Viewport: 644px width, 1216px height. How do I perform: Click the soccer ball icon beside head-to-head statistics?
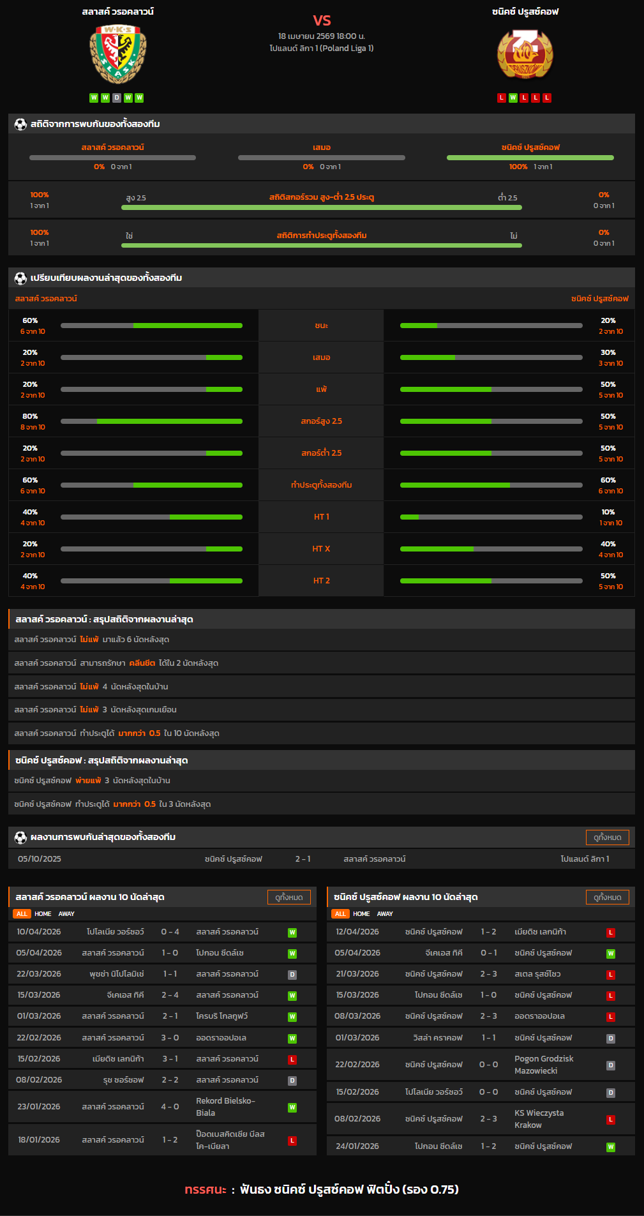[x=20, y=124]
